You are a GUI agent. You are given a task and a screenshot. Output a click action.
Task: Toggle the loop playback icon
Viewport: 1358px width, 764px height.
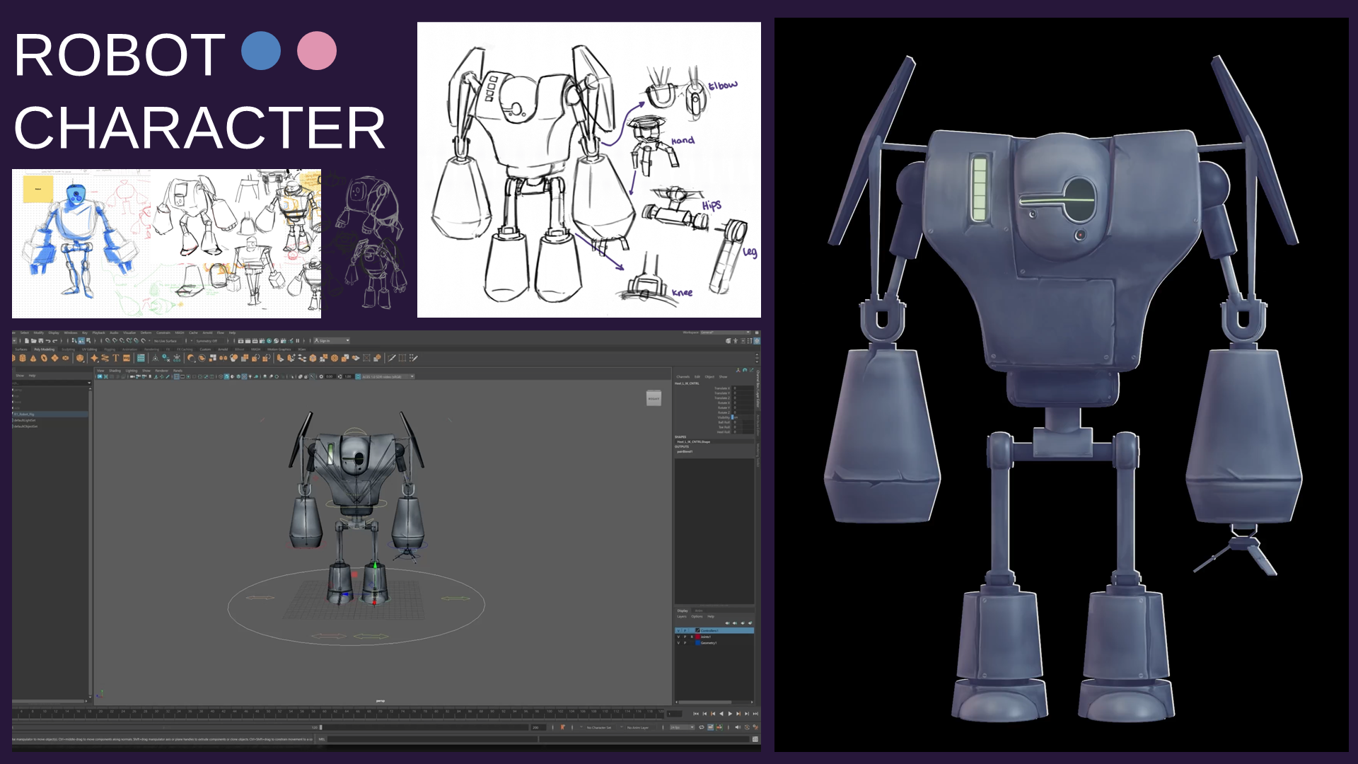[x=702, y=727]
